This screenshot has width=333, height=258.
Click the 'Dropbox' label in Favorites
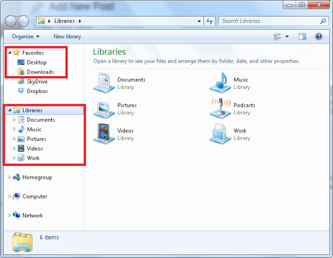click(37, 91)
